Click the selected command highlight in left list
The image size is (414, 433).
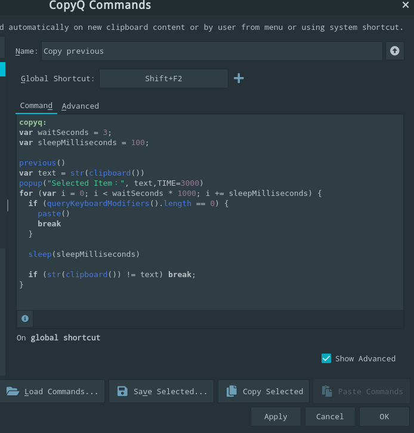pos(2,69)
